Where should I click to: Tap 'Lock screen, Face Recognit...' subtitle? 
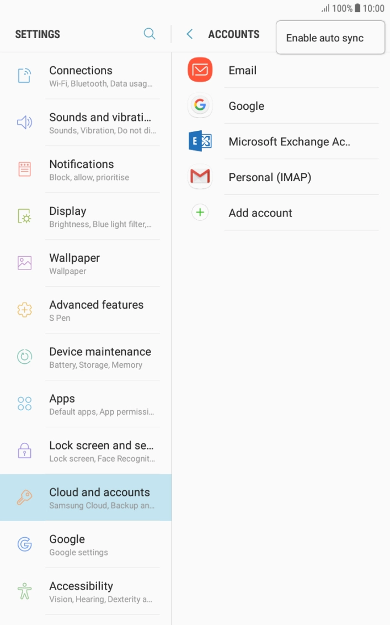coord(102,458)
